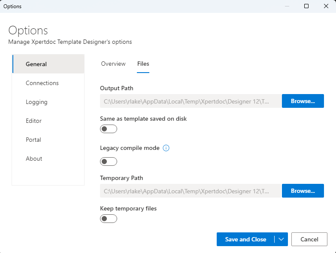The height and width of the screenshot is (253, 336).
Task: Switch to the Overview tab
Action: point(113,64)
